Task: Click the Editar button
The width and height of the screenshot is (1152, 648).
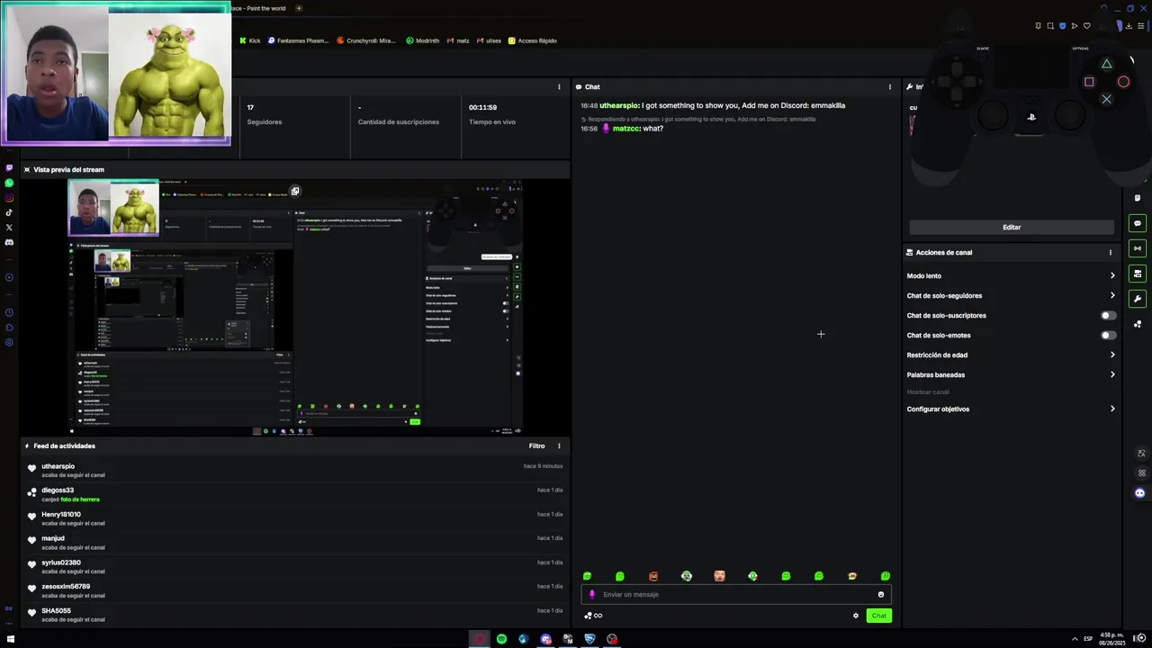Action: [x=1012, y=228]
